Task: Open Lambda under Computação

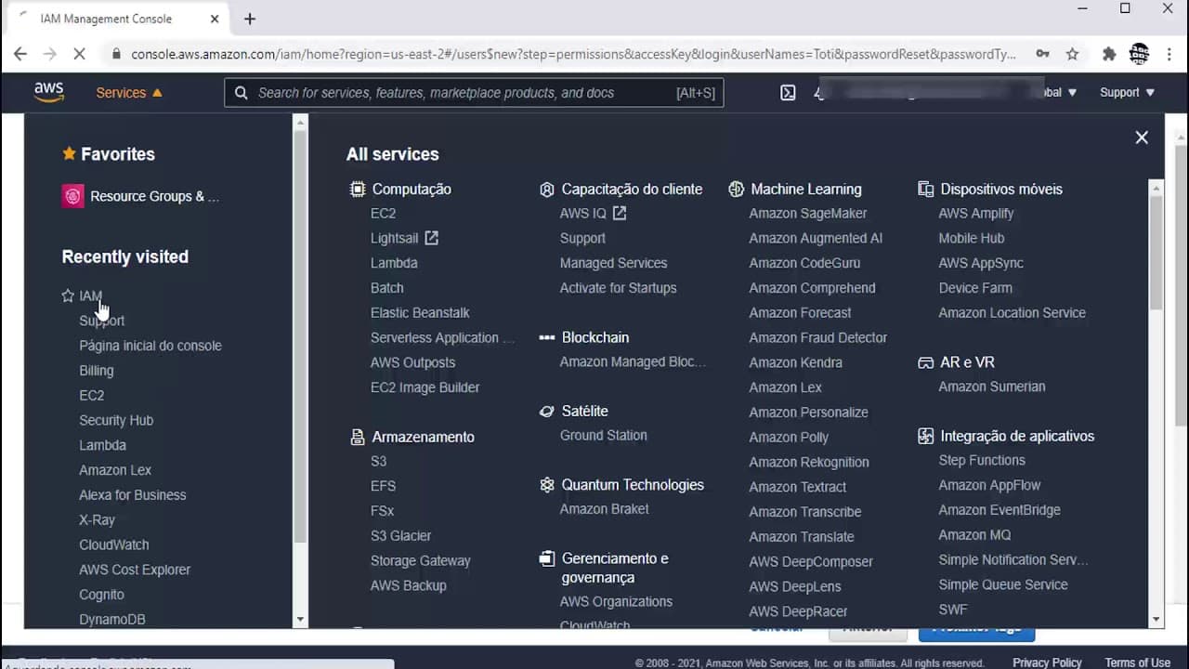Action: pyautogui.click(x=394, y=263)
